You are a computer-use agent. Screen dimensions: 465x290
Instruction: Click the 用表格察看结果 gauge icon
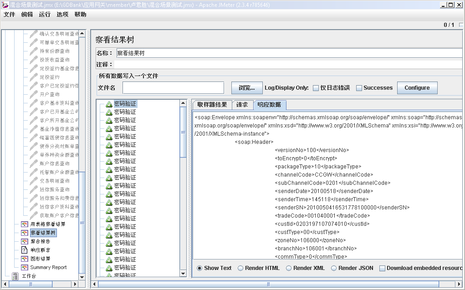click(x=25, y=224)
